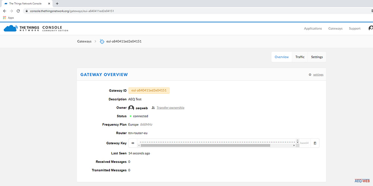Image resolution: width=373 pixels, height=186 pixels.
Task: Click the connected status text
Action: click(x=140, y=116)
